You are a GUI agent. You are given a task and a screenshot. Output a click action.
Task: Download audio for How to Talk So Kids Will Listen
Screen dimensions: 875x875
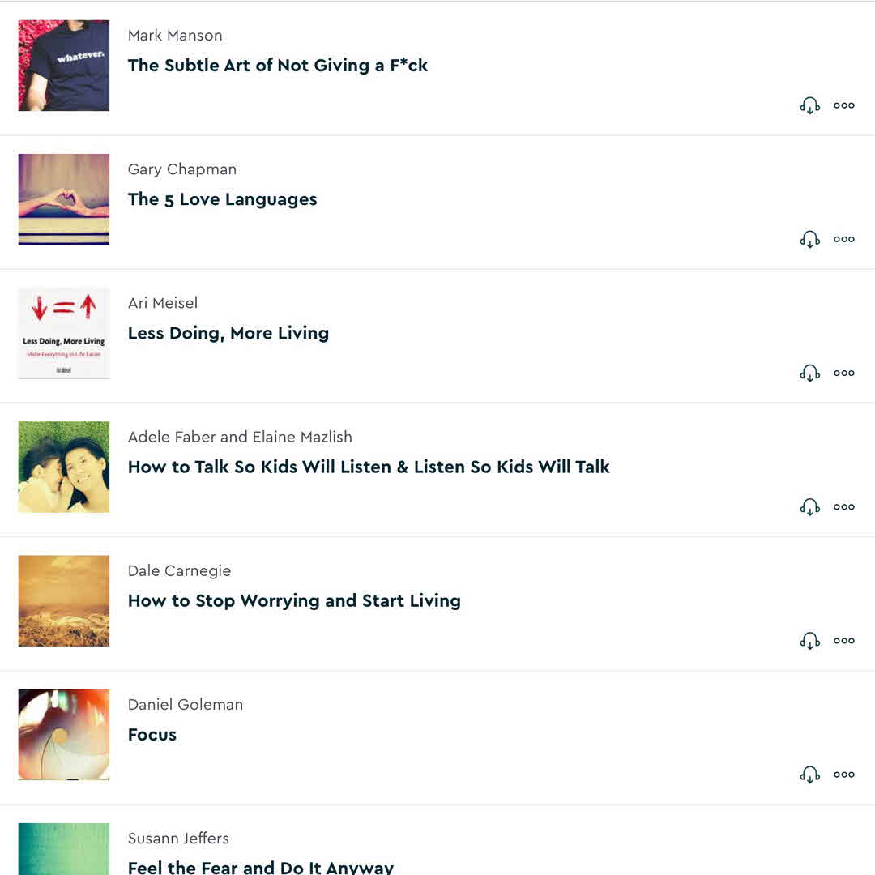point(809,507)
